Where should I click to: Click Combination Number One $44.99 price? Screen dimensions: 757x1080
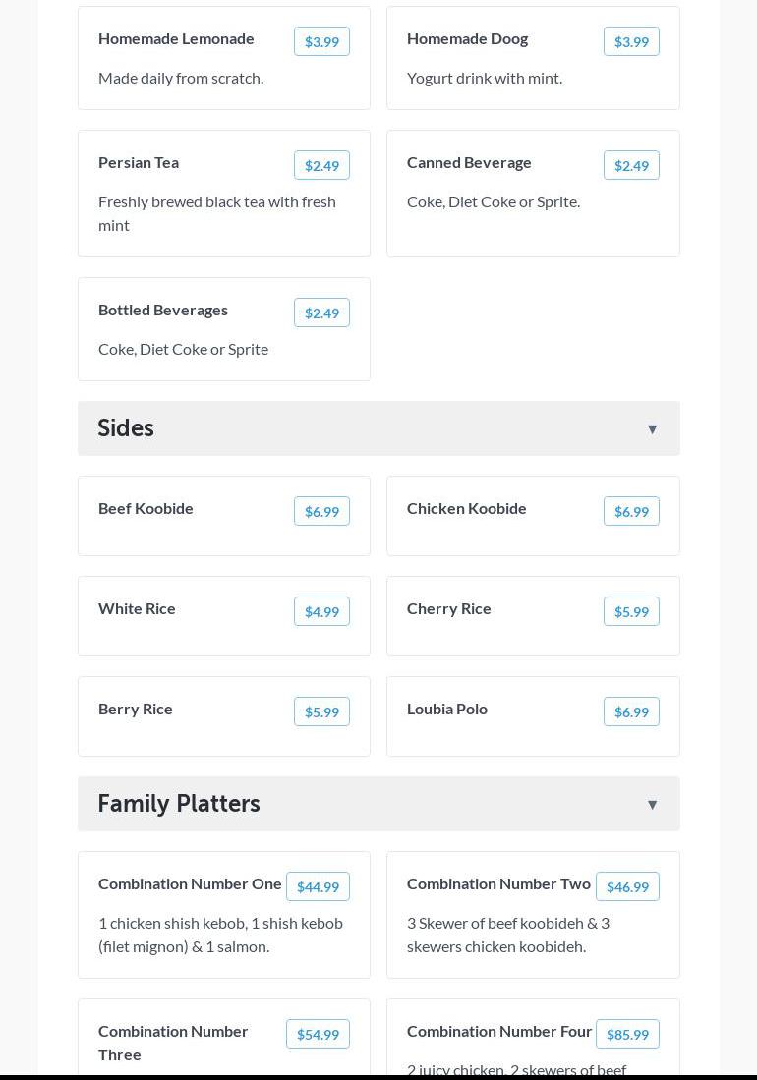[318, 886]
